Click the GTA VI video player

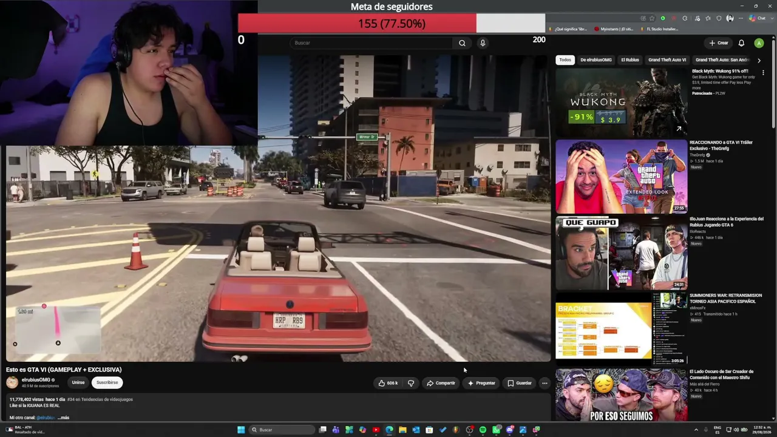tap(279, 208)
